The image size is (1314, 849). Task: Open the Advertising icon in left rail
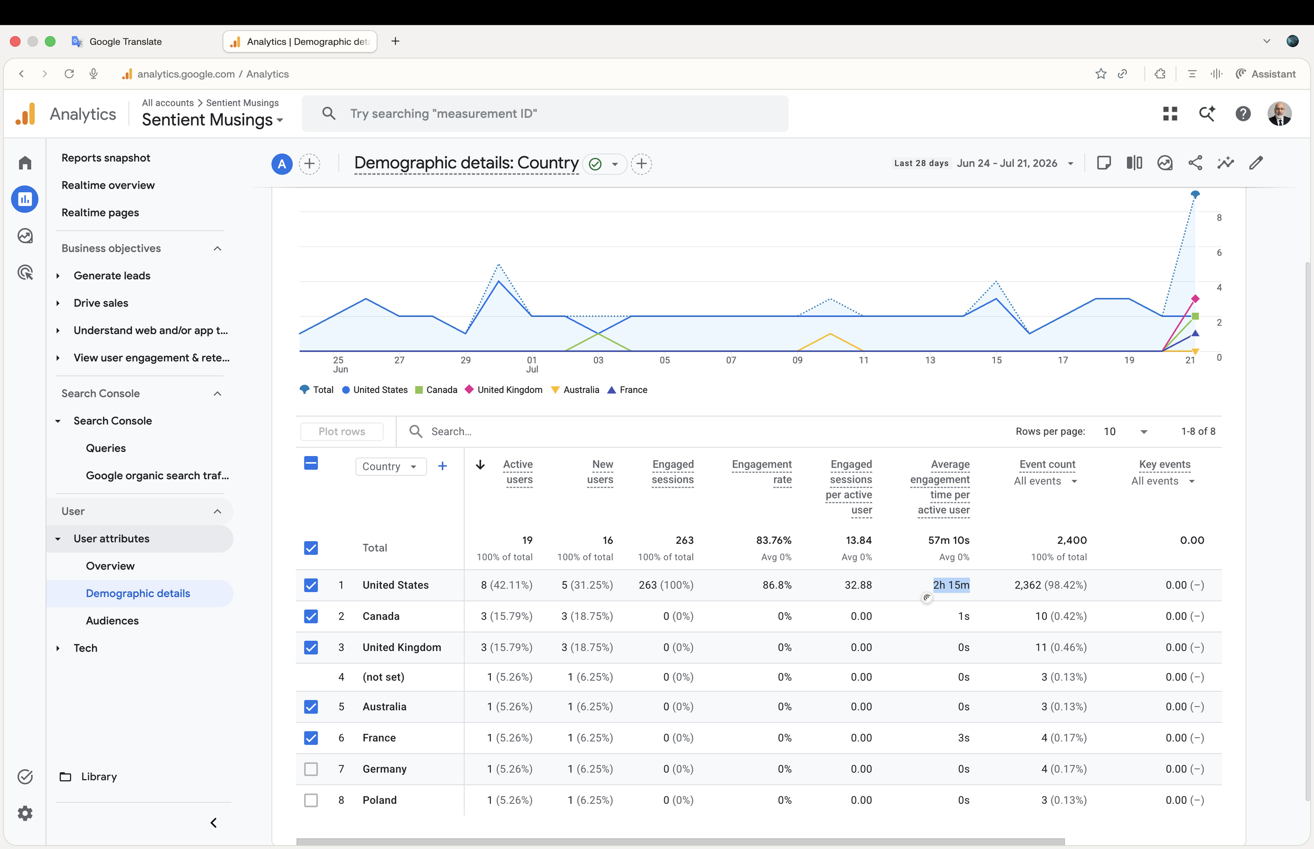25,272
